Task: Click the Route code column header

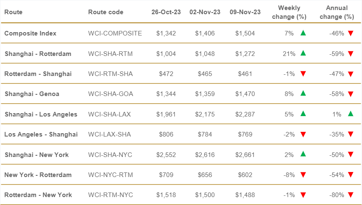Action: coord(106,12)
